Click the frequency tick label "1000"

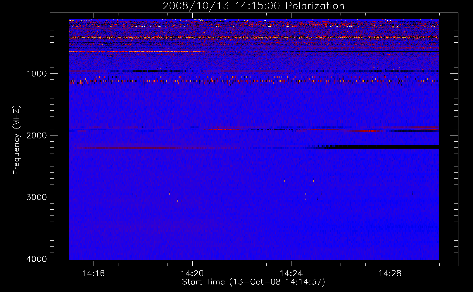(37, 74)
